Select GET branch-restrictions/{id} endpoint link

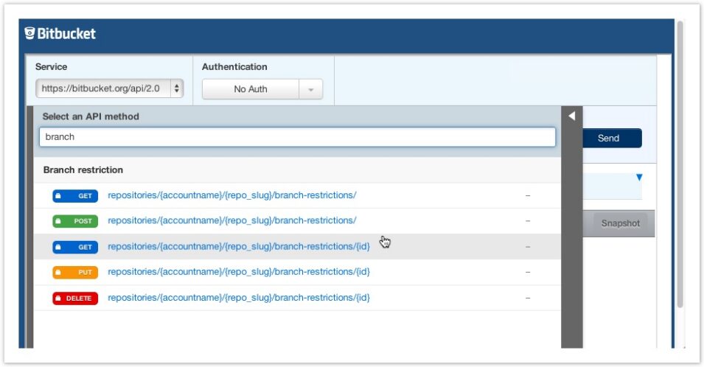pyautogui.click(x=239, y=246)
